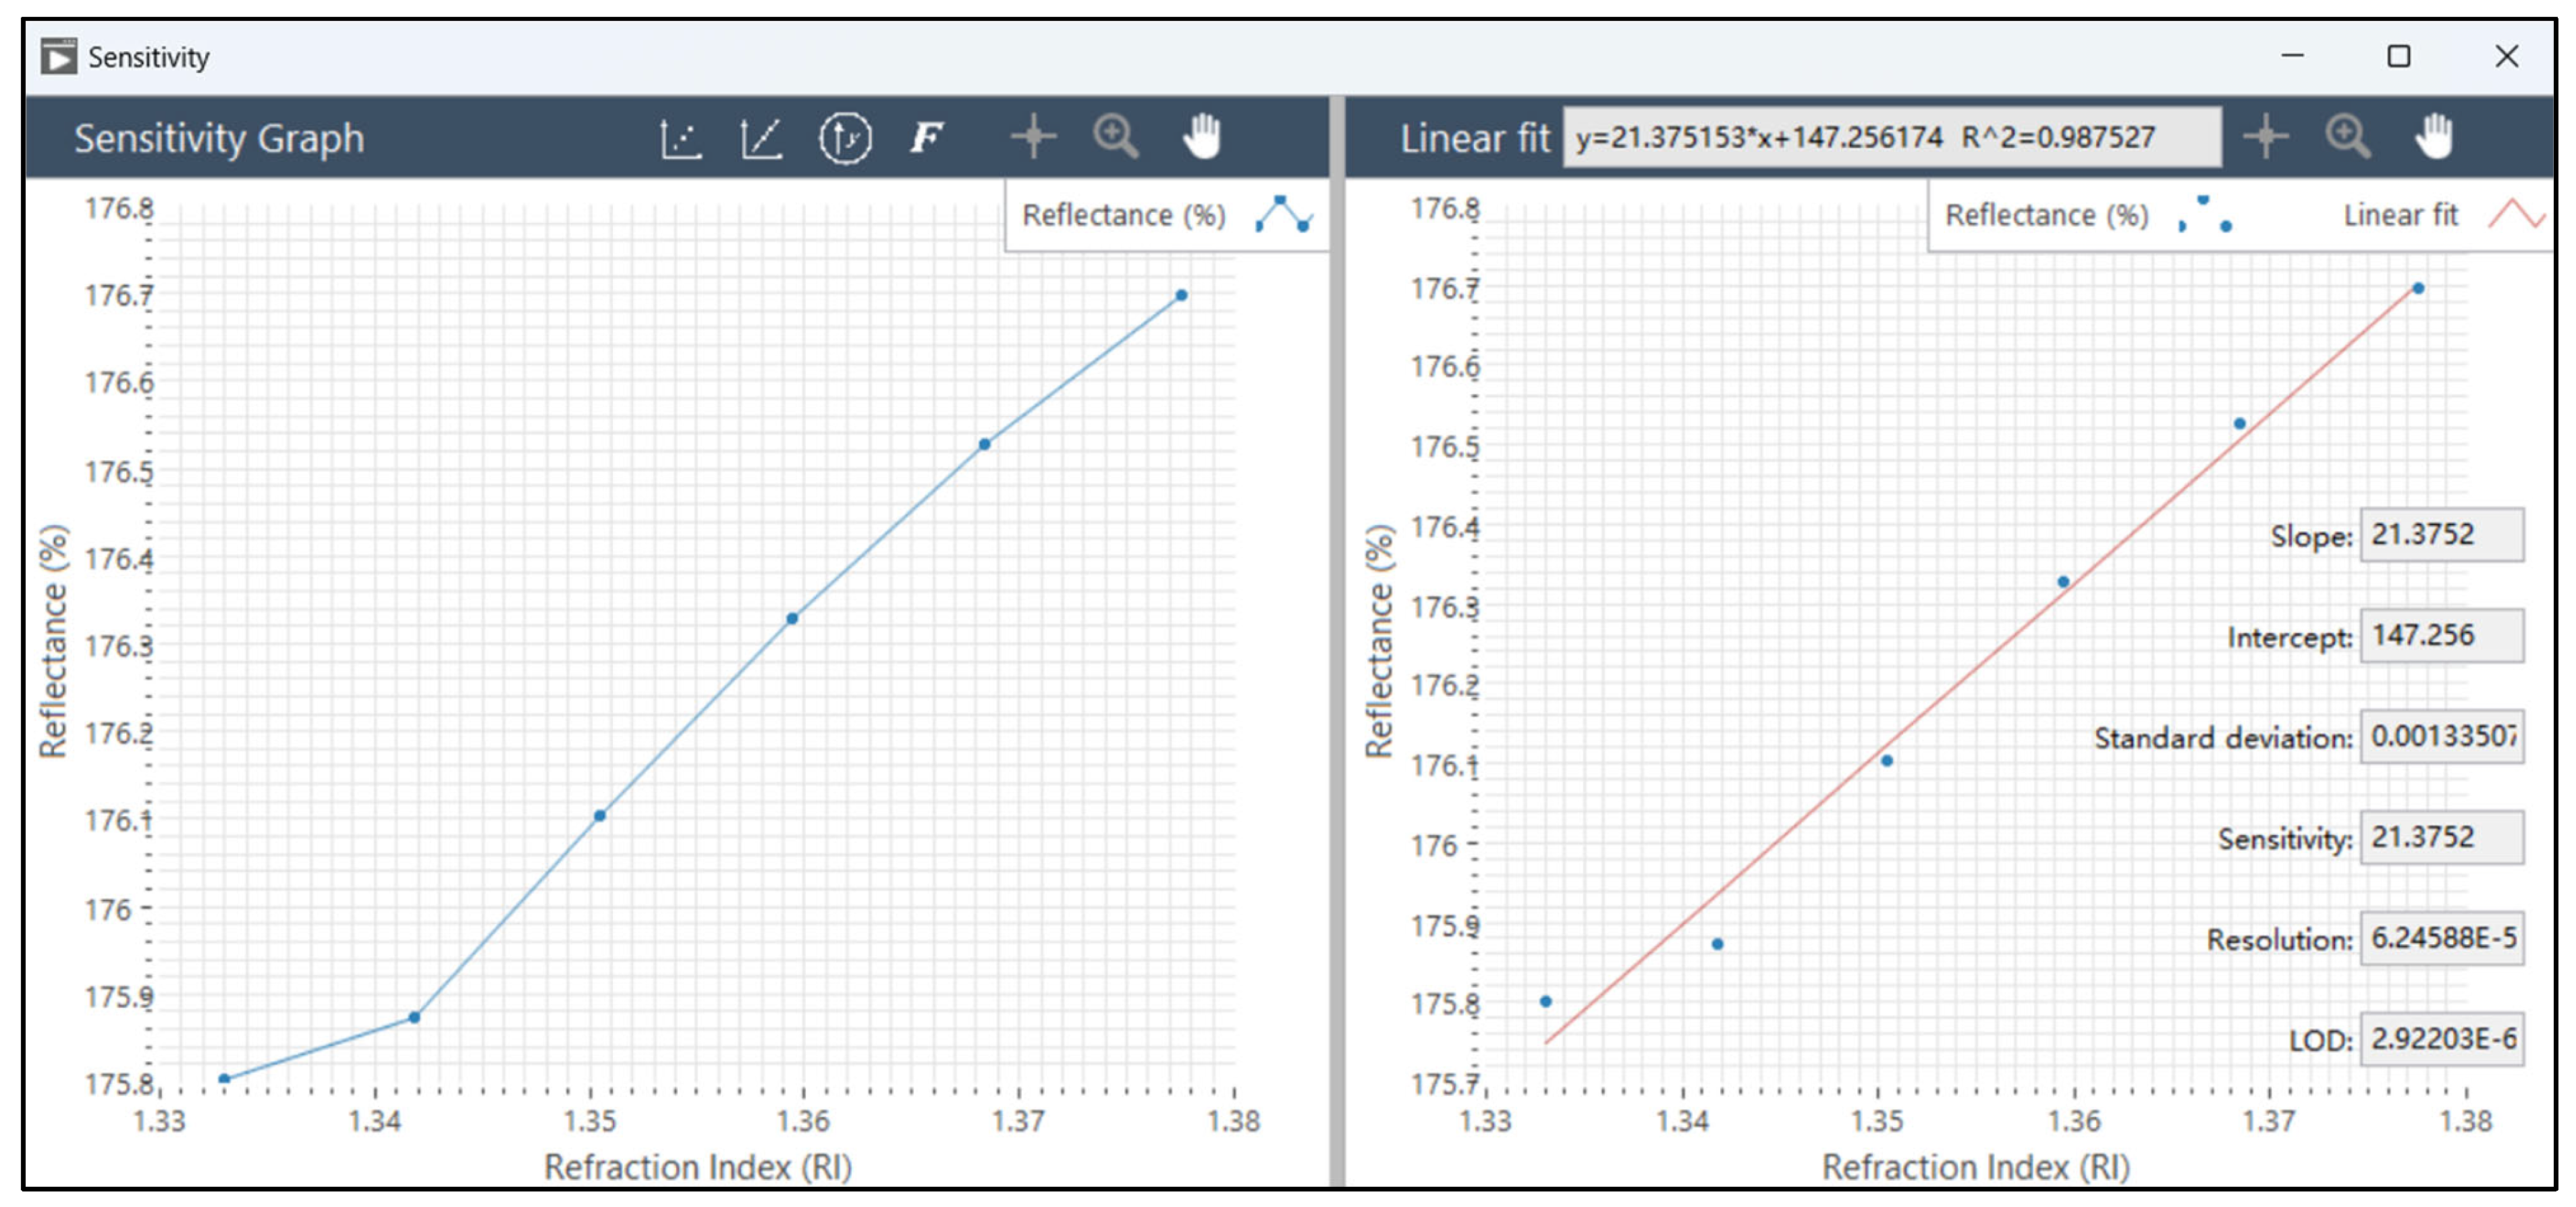Click the LOD value field
Screen dimensions: 2576x1207
2441,1039
